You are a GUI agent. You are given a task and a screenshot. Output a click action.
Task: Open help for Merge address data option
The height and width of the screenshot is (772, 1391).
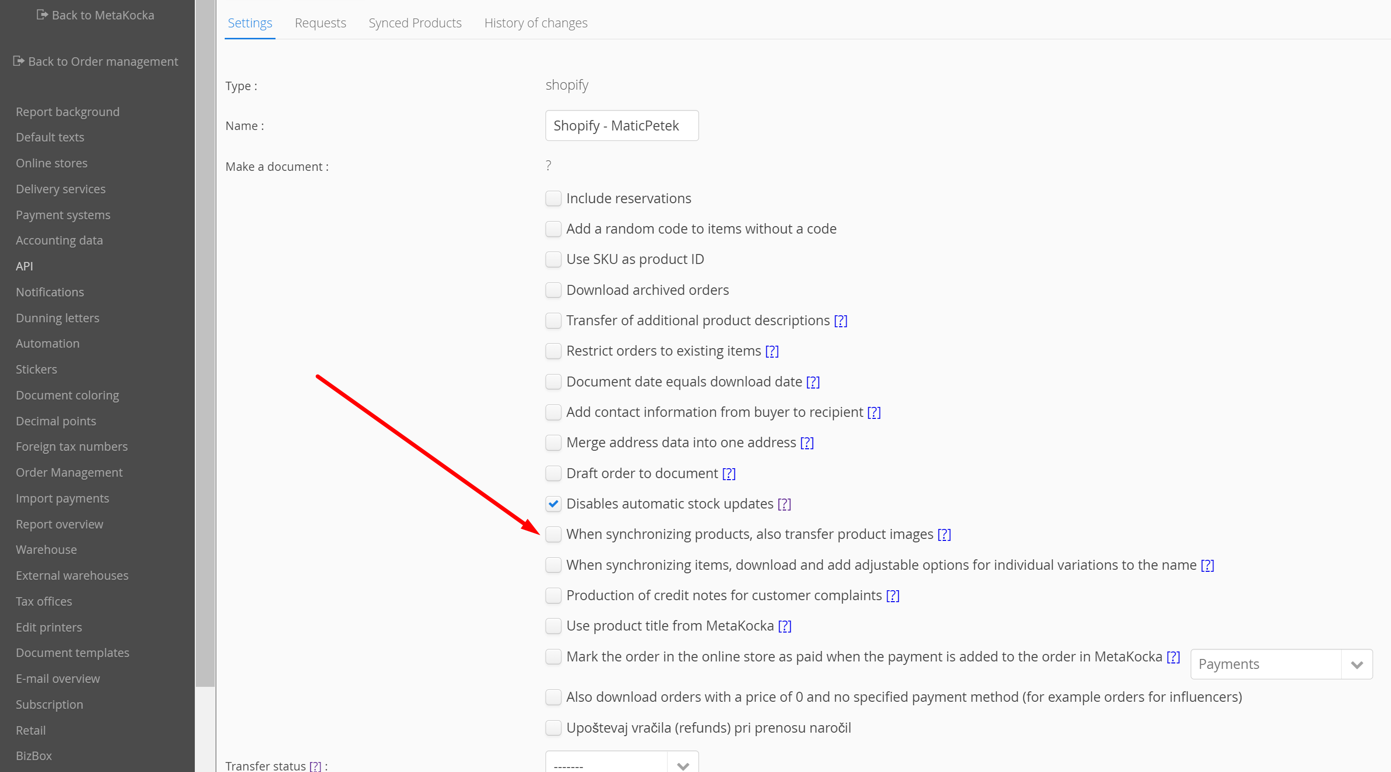point(806,443)
